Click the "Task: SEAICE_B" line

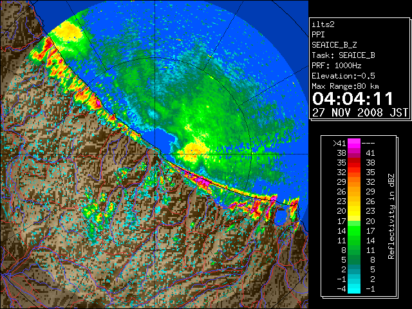[x=343, y=55]
